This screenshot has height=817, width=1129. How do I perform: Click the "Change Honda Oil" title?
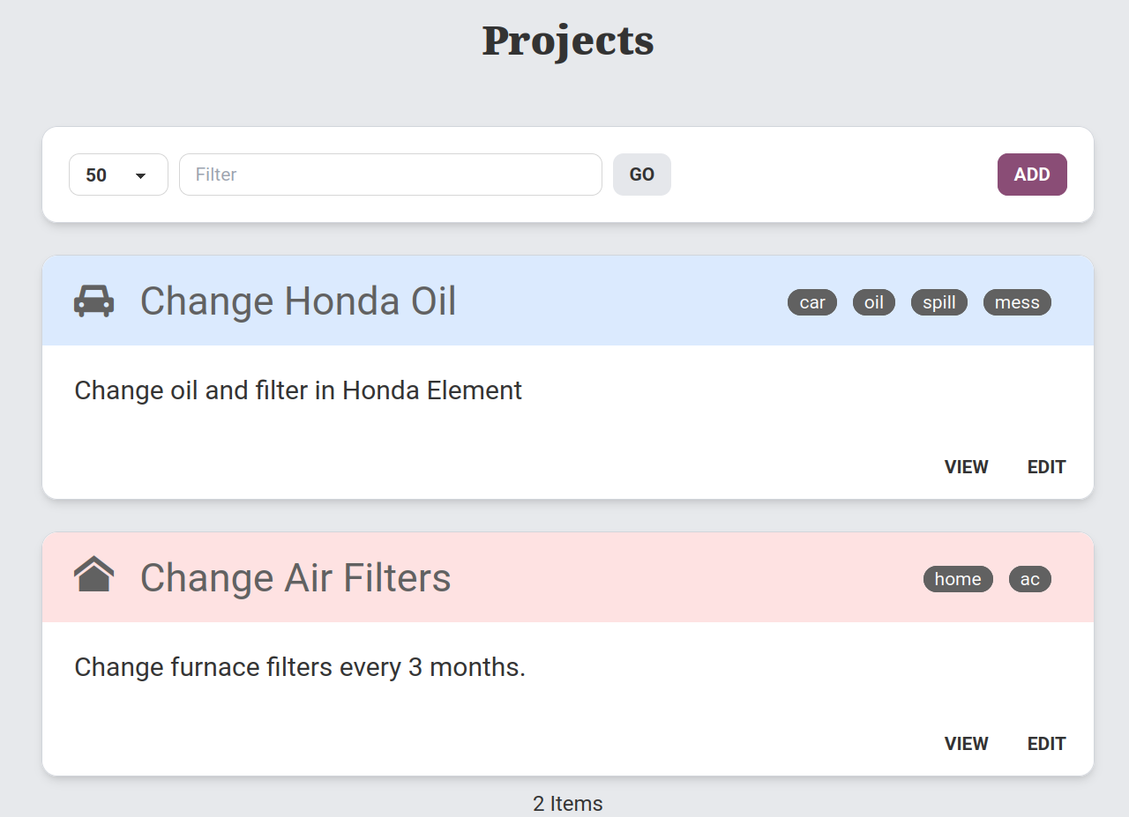tap(298, 301)
